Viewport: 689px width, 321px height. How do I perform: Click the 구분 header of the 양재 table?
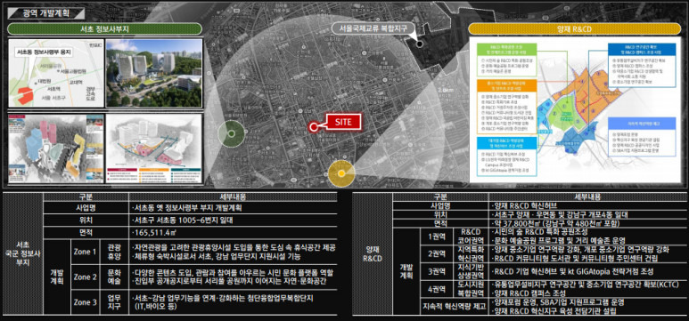click(x=440, y=197)
